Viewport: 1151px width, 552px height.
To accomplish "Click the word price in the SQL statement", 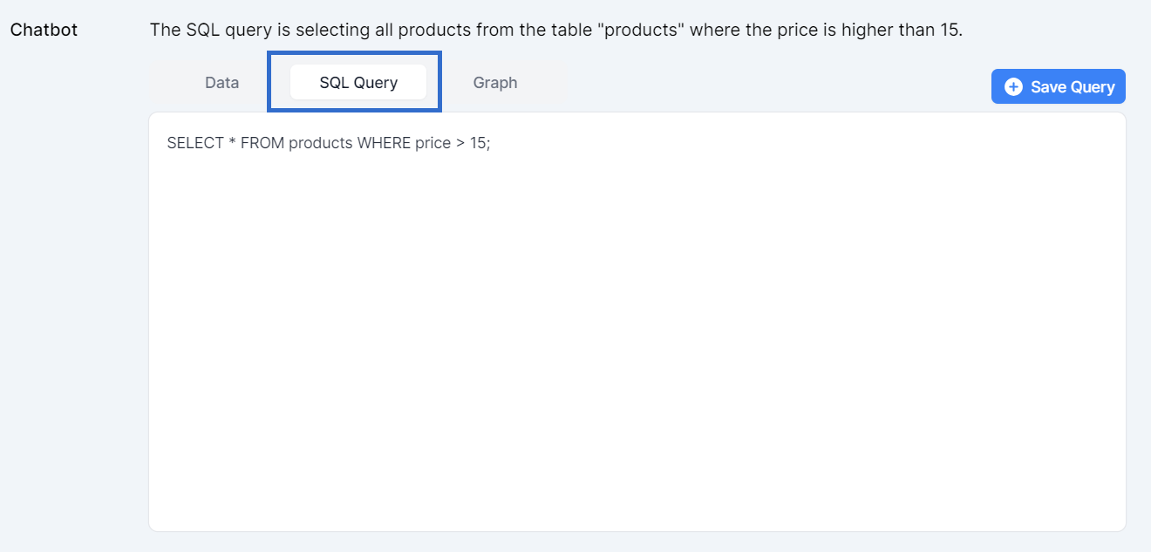I will coord(432,143).
